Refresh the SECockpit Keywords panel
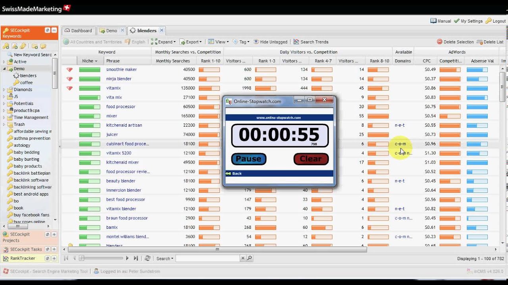Screen dimensions: 508x285 (47, 30)
